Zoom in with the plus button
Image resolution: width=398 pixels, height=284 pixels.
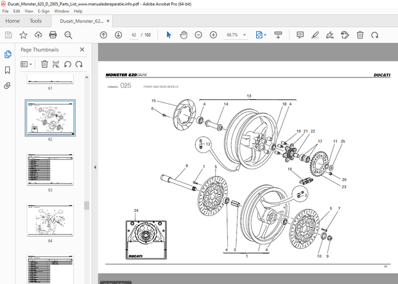(213, 35)
